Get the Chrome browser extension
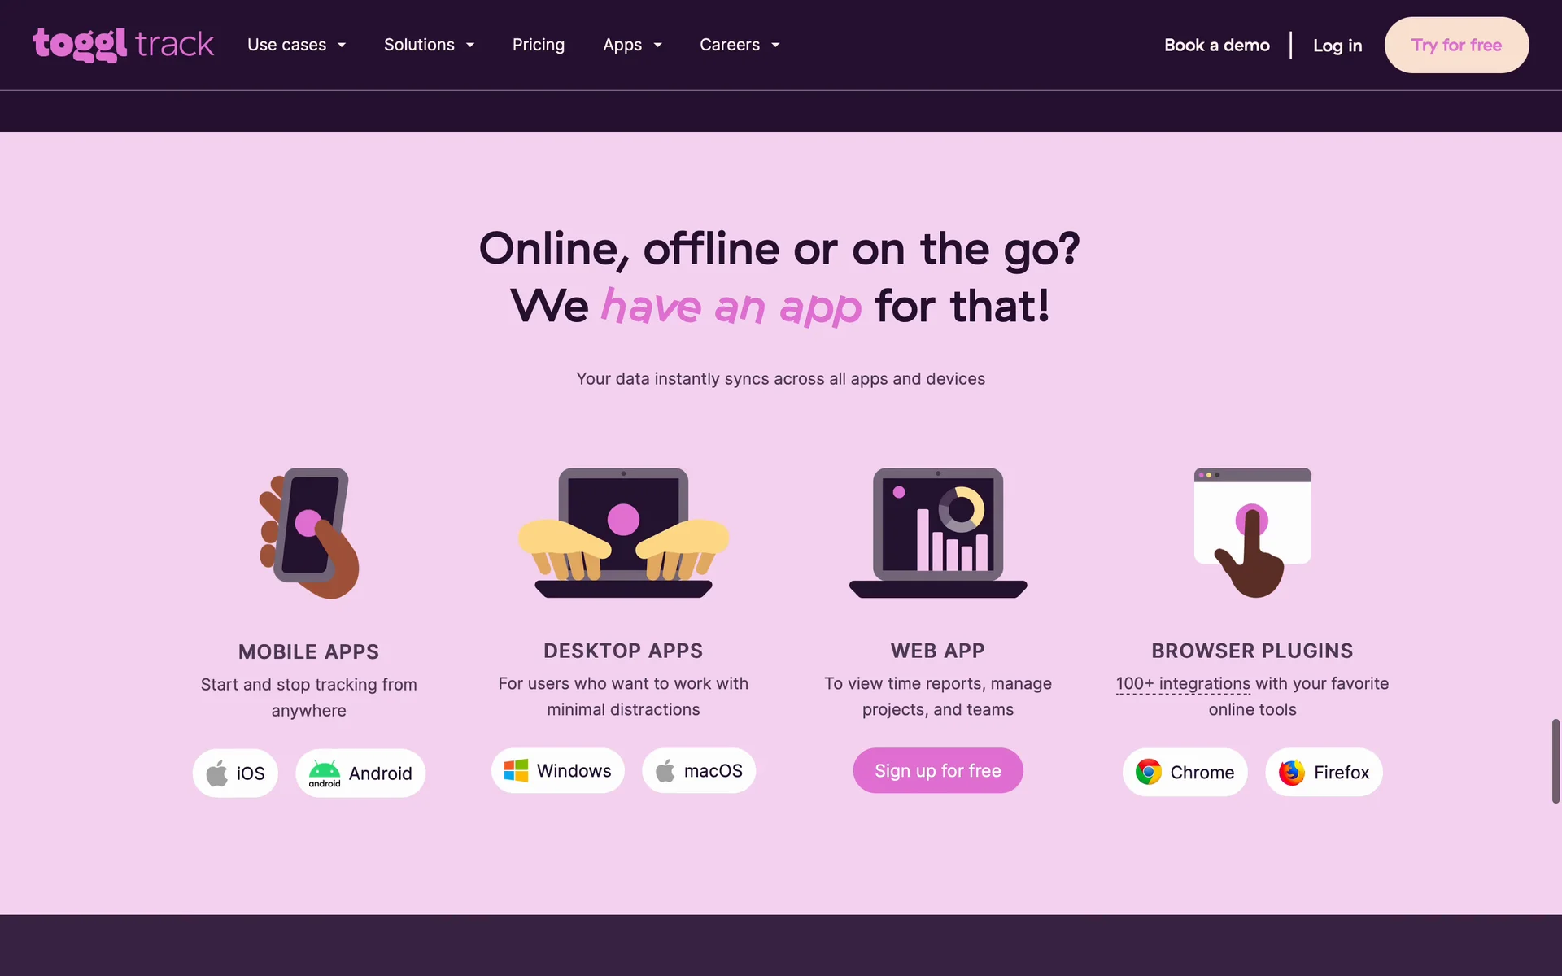The height and width of the screenshot is (976, 1562). [1185, 772]
